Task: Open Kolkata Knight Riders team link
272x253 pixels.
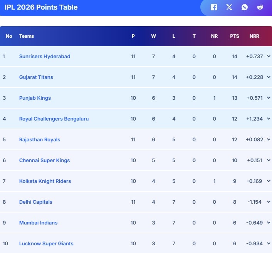Action: tap(45, 181)
